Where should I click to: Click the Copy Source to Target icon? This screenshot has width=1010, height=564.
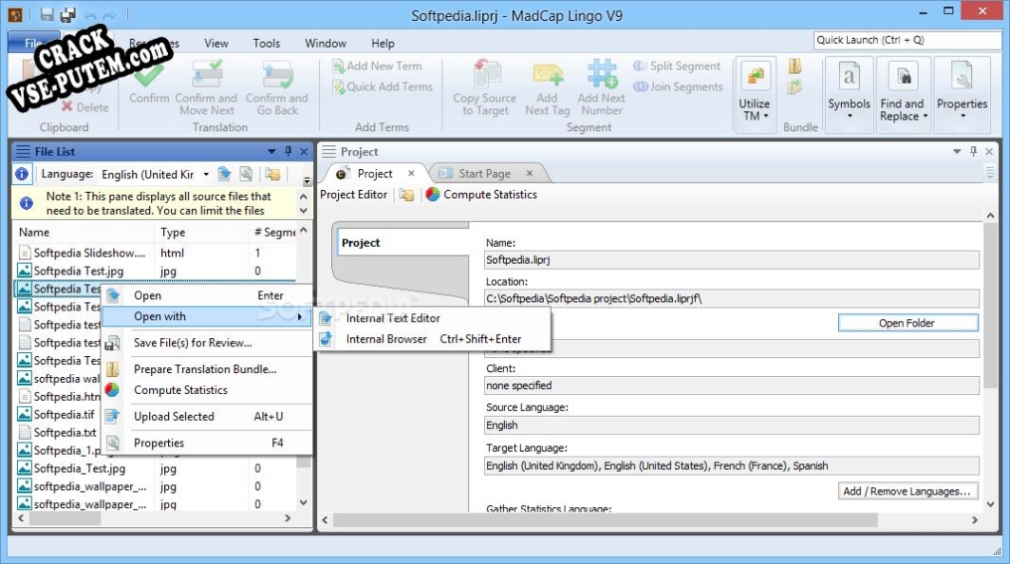point(486,76)
